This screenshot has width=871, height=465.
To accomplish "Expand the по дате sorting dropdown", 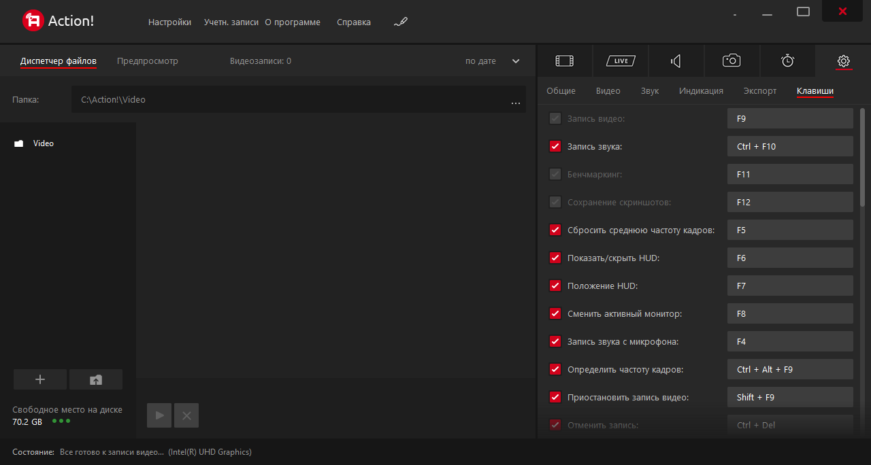I will (516, 61).
